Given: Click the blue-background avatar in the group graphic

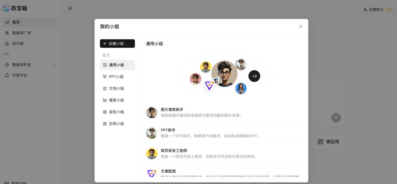Looking at the screenshot, I should coord(241,89).
